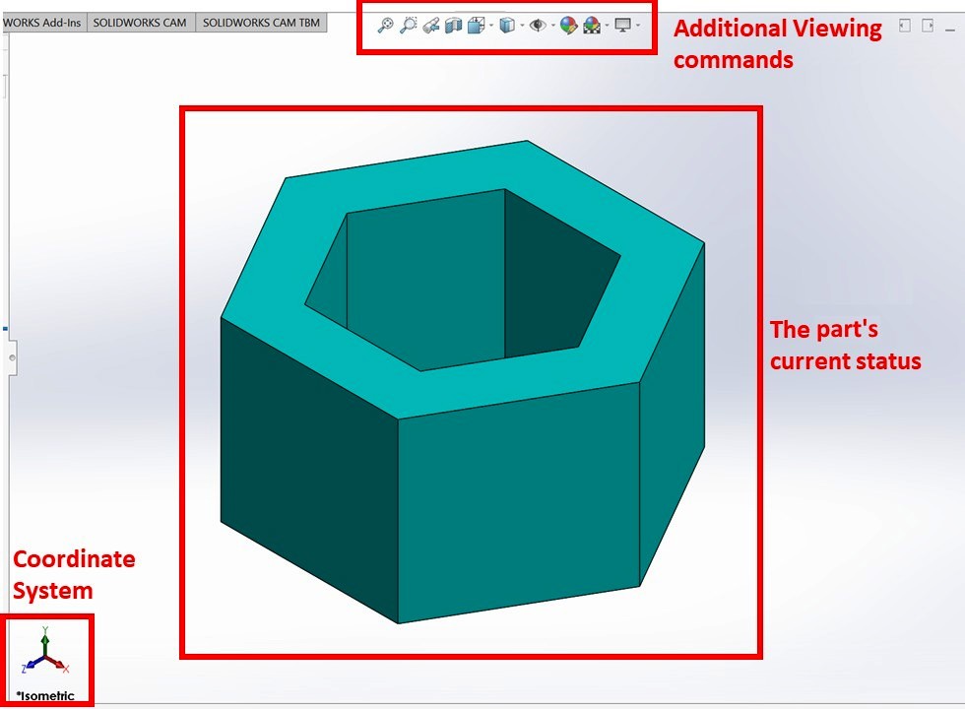The width and height of the screenshot is (965, 709).
Task: Click the left panel collapse handle
Action: [x=12, y=355]
